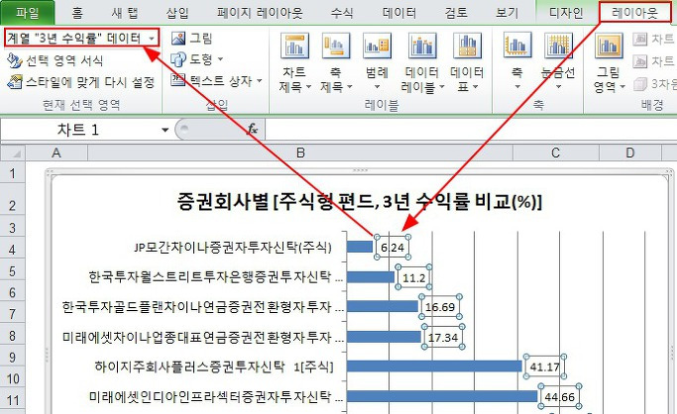Select the 44.66 data label
The height and width of the screenshot is (414, 677).
click(x=560, y=396)
